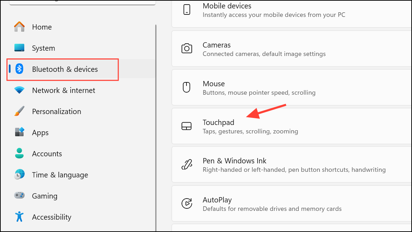
Task: Click the System icon in the sidebar
Action: click(x=20, y=48)
